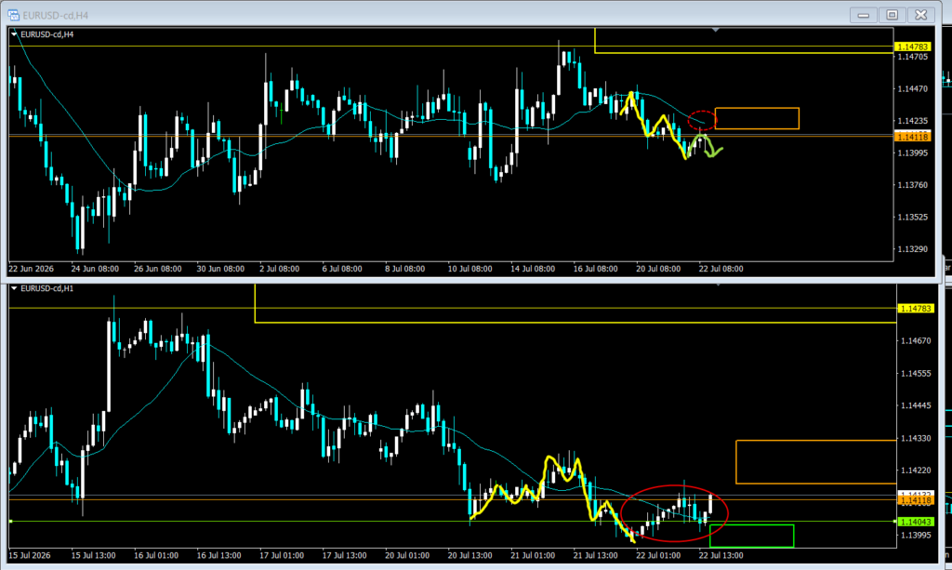Click the 1.13525 price scale value
The image size is (952, 570).
[913, 217]
